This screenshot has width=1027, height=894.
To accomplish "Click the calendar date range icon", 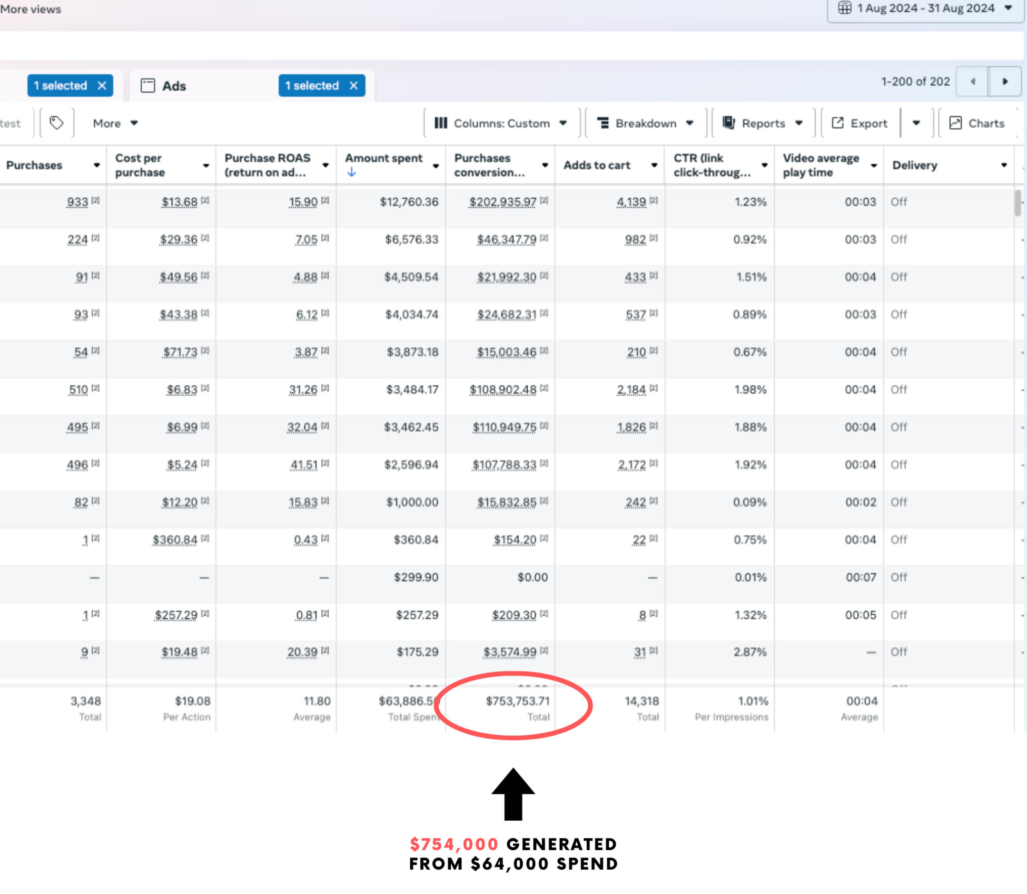I will 844,8.
